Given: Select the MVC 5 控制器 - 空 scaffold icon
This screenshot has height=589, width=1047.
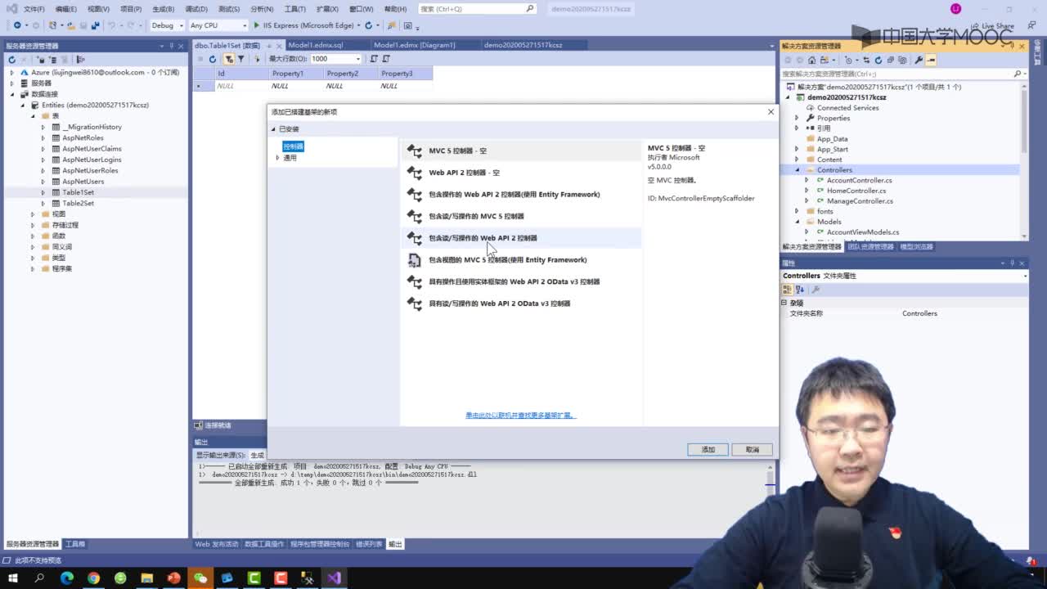Looking at the screenshot, I should click(x=415, y=151).
